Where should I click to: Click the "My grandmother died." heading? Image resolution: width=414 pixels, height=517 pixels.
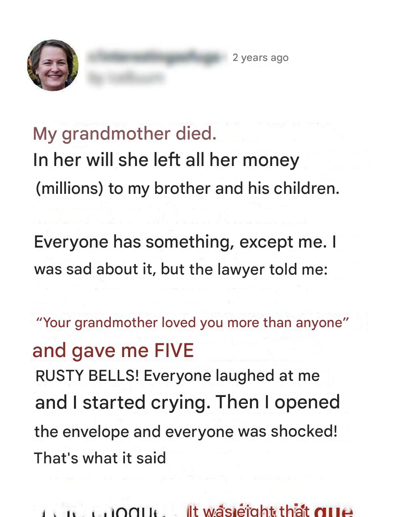coord(125,134)
